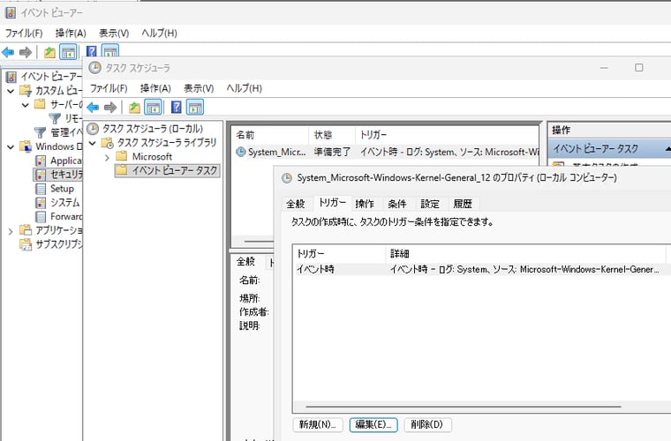Click 新規(N)... button
671x441 pixels.
318,424
